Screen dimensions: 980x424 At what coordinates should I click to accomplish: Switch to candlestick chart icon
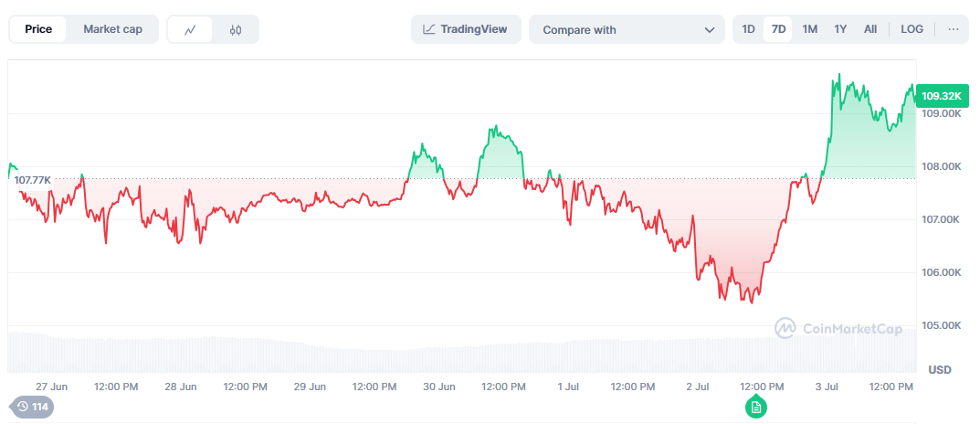235,29
